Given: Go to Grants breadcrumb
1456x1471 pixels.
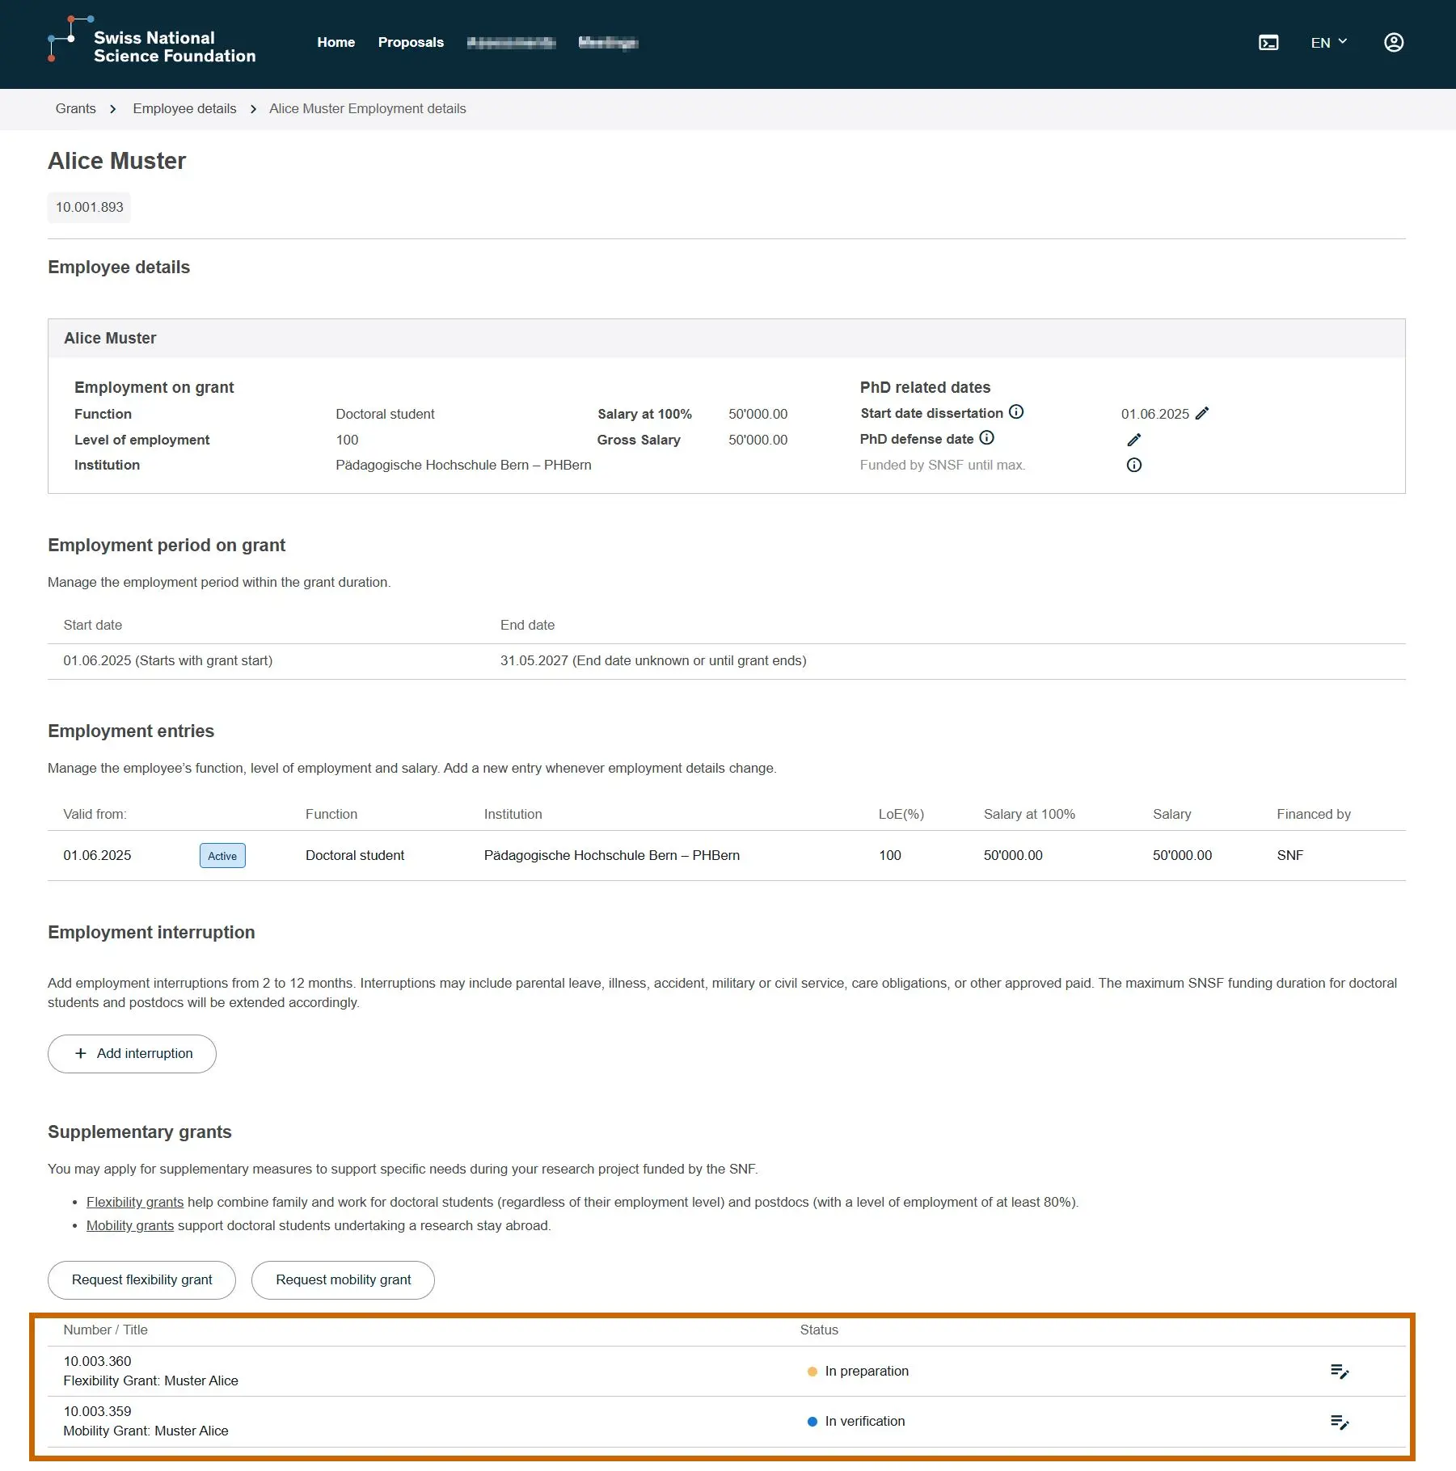Looking at the screenshot, I should tap(76, 108).
